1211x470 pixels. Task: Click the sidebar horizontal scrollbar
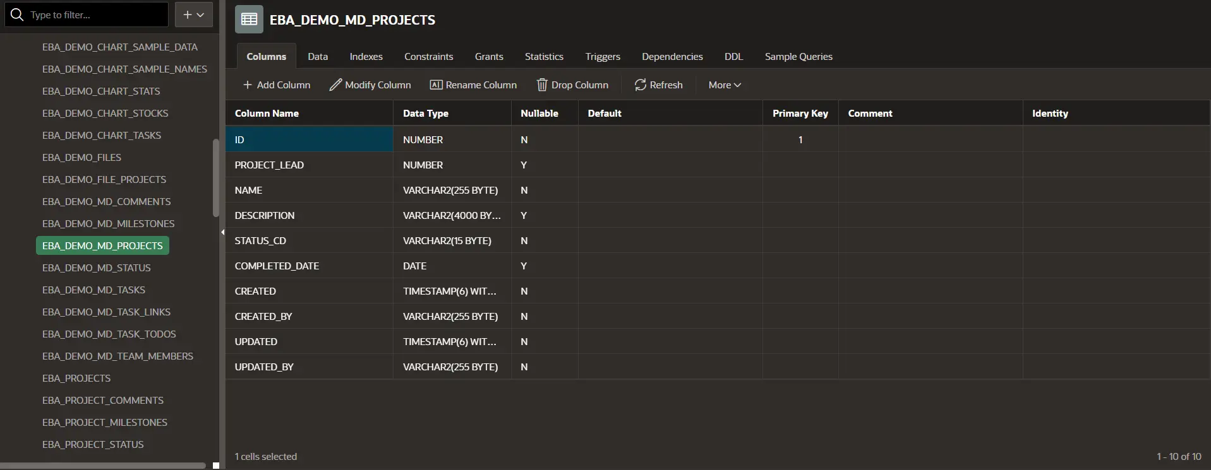(x=103, y=466)
